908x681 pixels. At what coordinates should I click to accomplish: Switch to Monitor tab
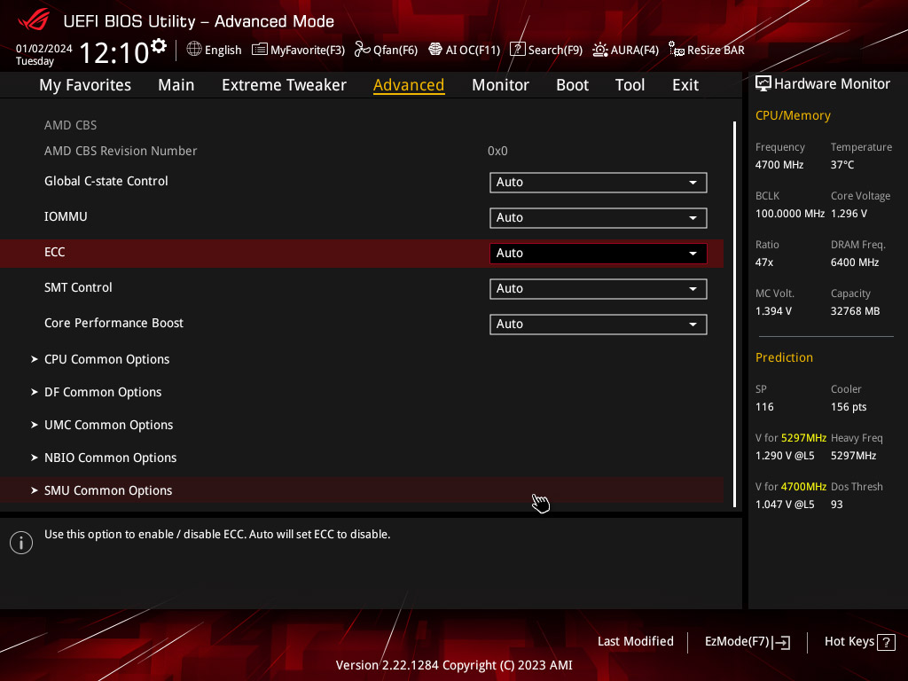pyautogui.click(x=500, y=85)
